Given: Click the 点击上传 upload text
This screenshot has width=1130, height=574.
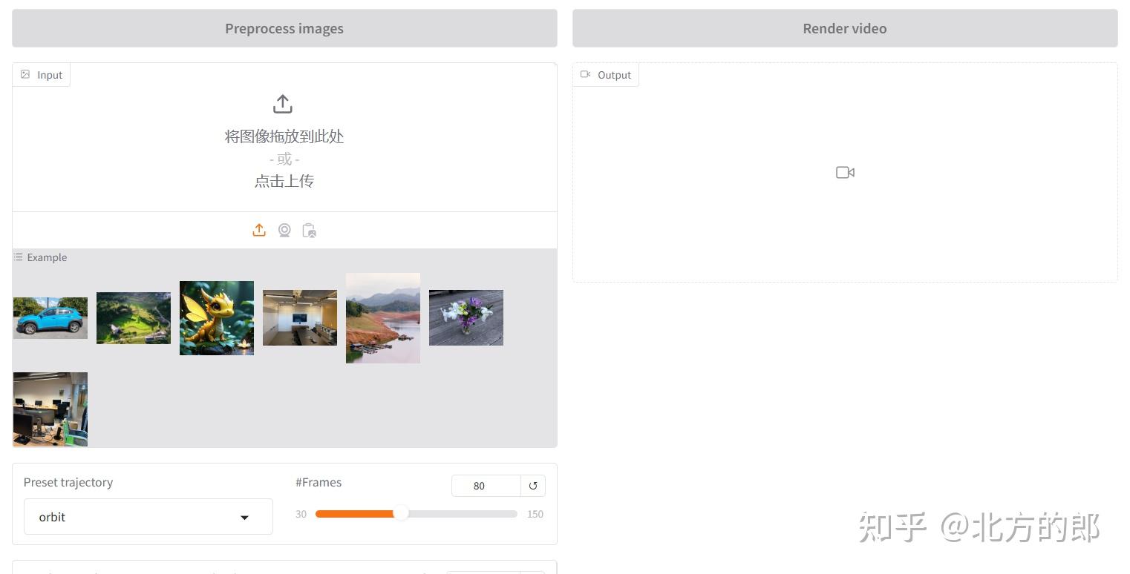Looking at the screenshot, I should tap(284, 181).
